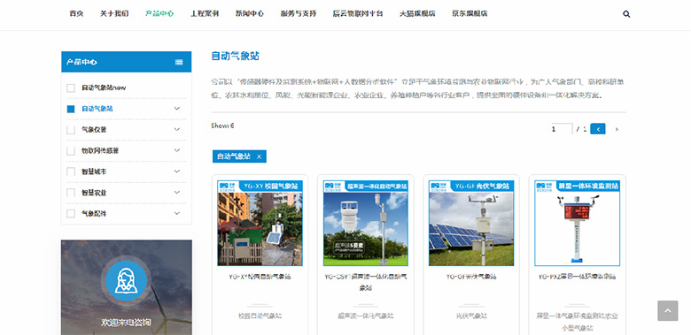This screenshot has width=691, height=335.
Task: Open the search magnifier icon
Action: 626,14
